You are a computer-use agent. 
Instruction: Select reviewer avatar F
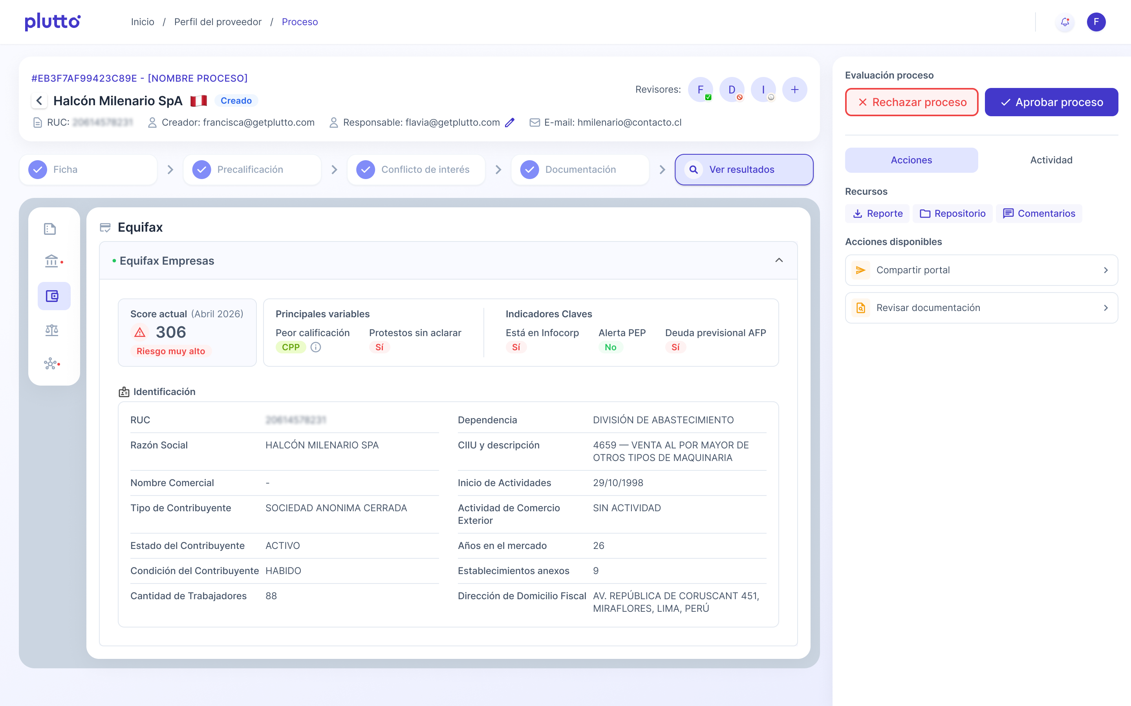(701, 89)
